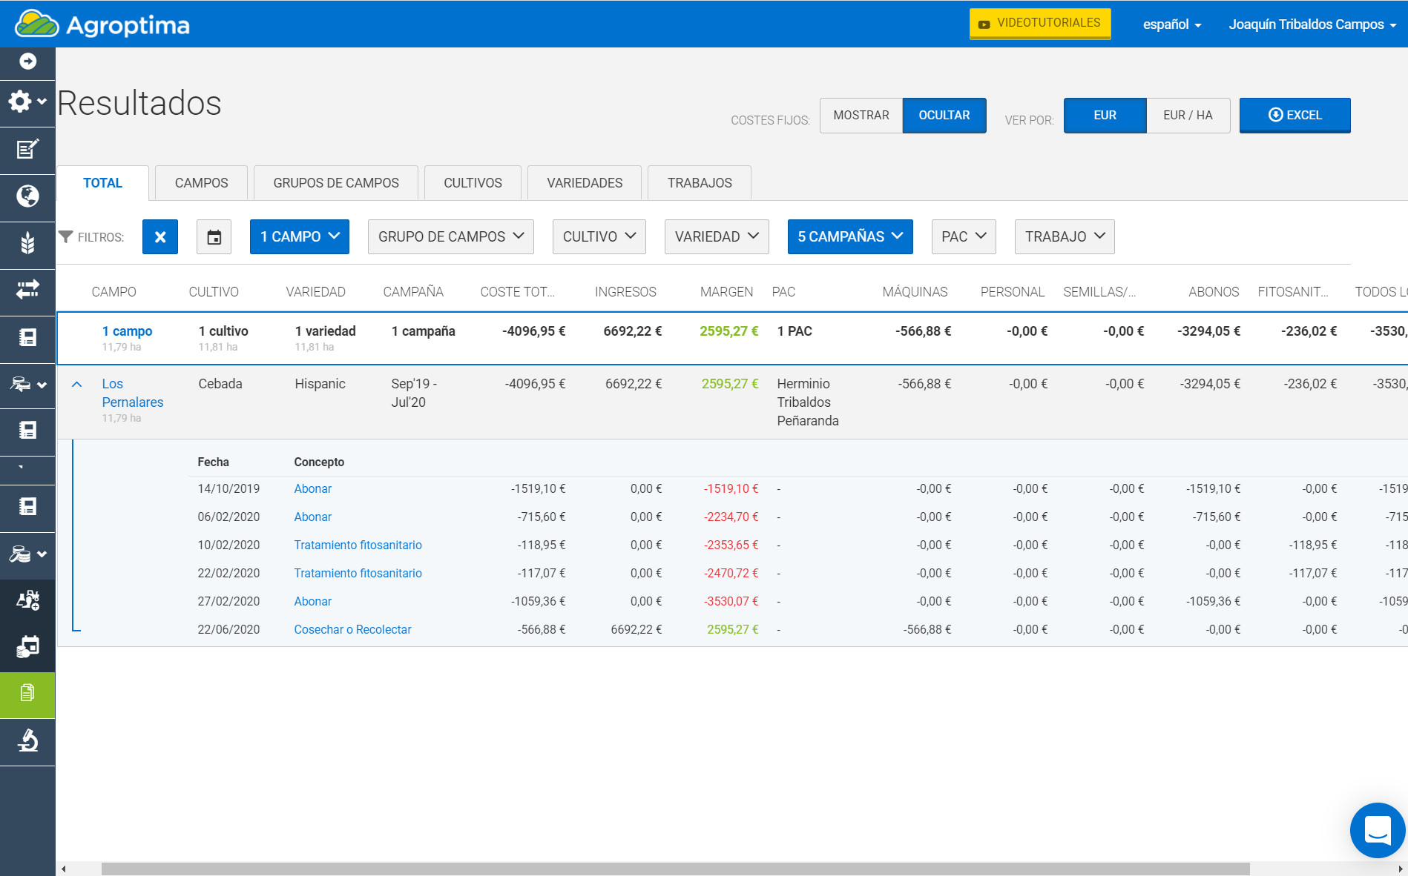The height and width of the screenshot is (876, 1408).
Task: Open the wheat crops icon in sidebar
Action: (27, 243)
